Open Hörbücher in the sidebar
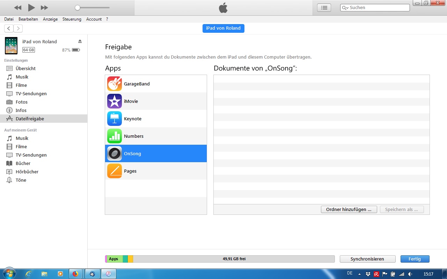Image resolution: width=447 pixels, height=279 pixels. click(44, 172)
